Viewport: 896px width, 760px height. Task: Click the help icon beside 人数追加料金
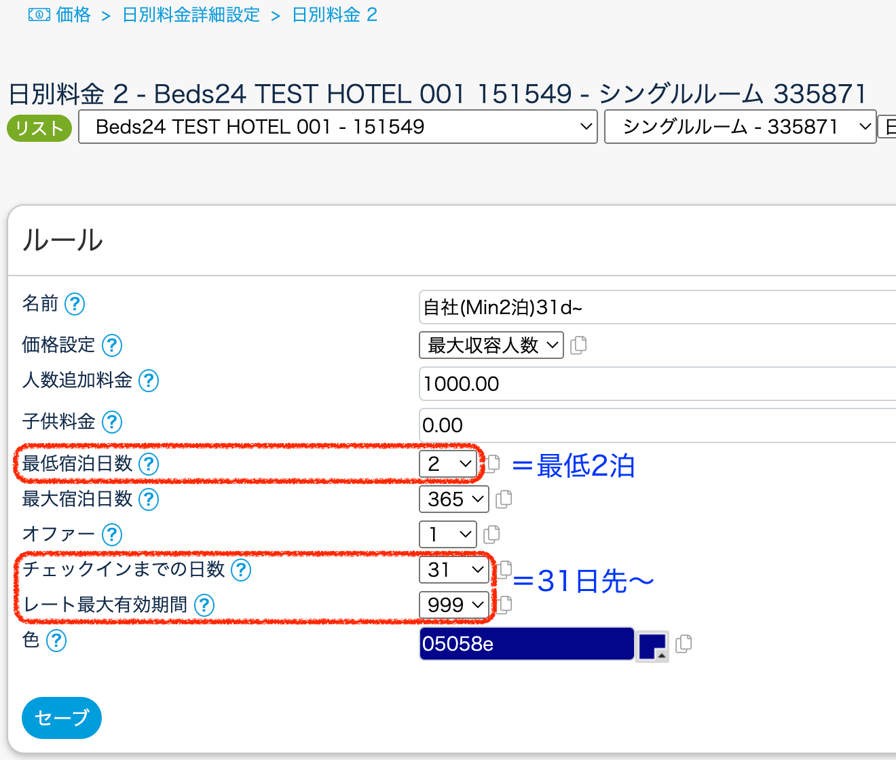coord(149,381)
